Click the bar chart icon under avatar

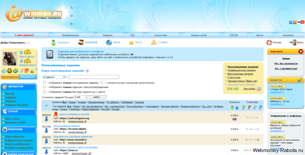[32, 71]
